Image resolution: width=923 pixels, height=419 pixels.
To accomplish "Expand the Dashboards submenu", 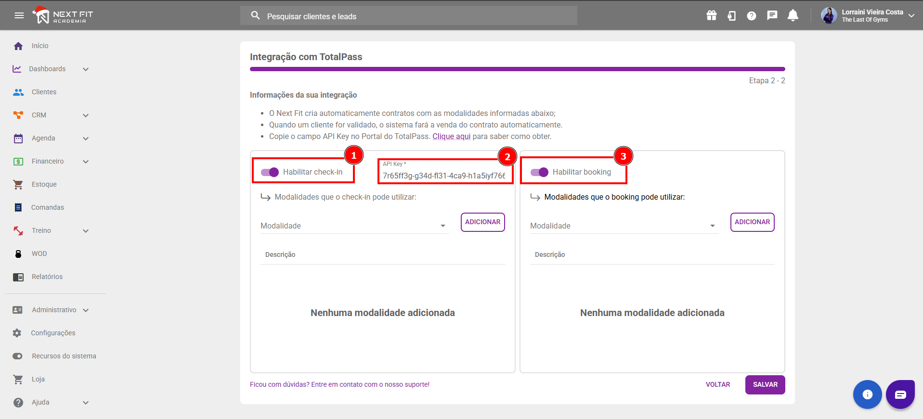I will click(x=86, y=69).
